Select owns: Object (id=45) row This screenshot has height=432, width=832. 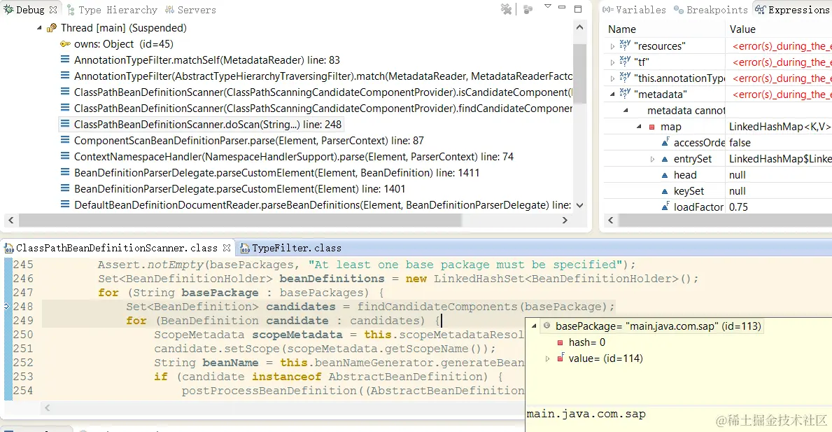click(124, 44)
